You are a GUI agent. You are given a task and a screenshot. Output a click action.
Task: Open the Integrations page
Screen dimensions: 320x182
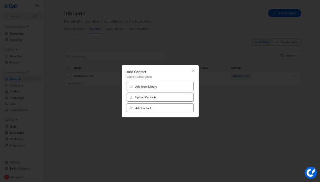pos(17,145)
